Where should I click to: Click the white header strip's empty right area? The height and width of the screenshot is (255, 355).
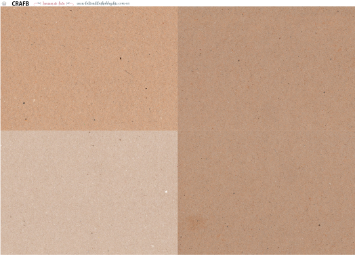pos(243,3)
